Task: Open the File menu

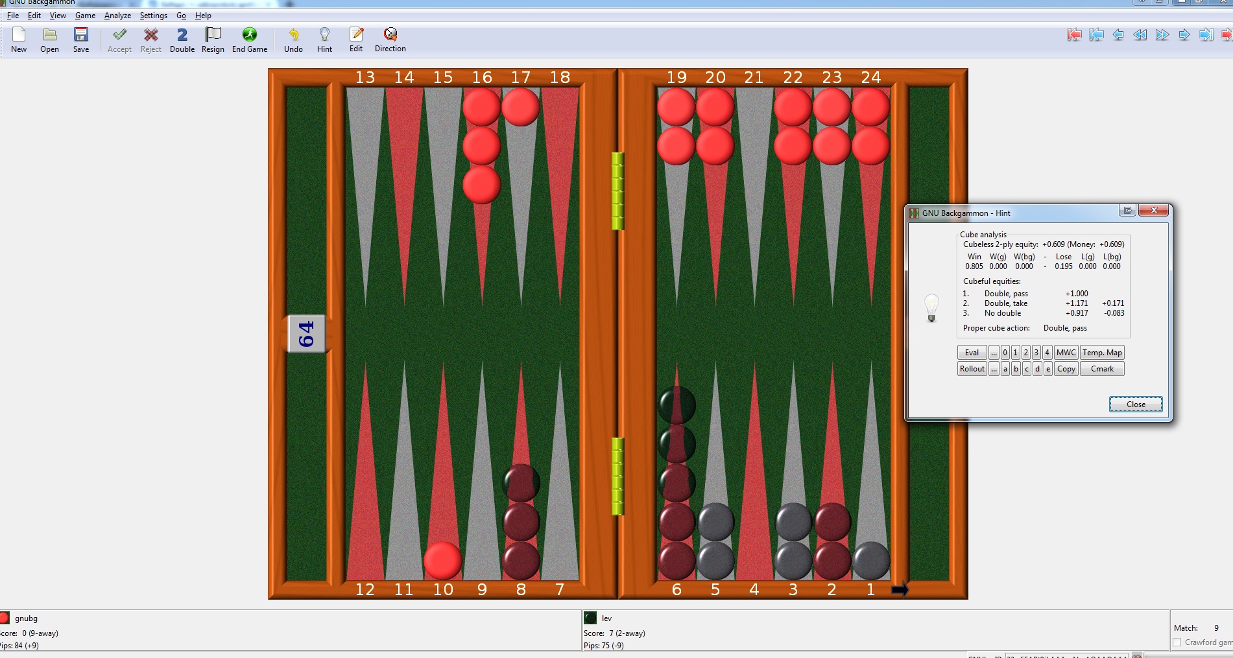Action: pyautogui.click(x=13, y=16)
